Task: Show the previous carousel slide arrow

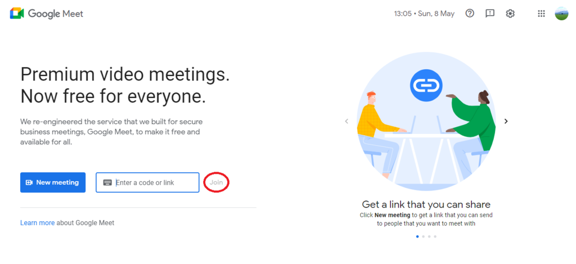Action: click(x=346, y=121)
